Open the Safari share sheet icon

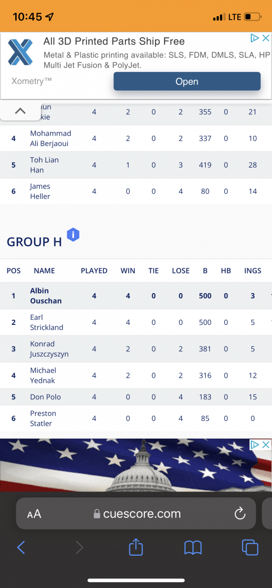click(x=136, y=547)
